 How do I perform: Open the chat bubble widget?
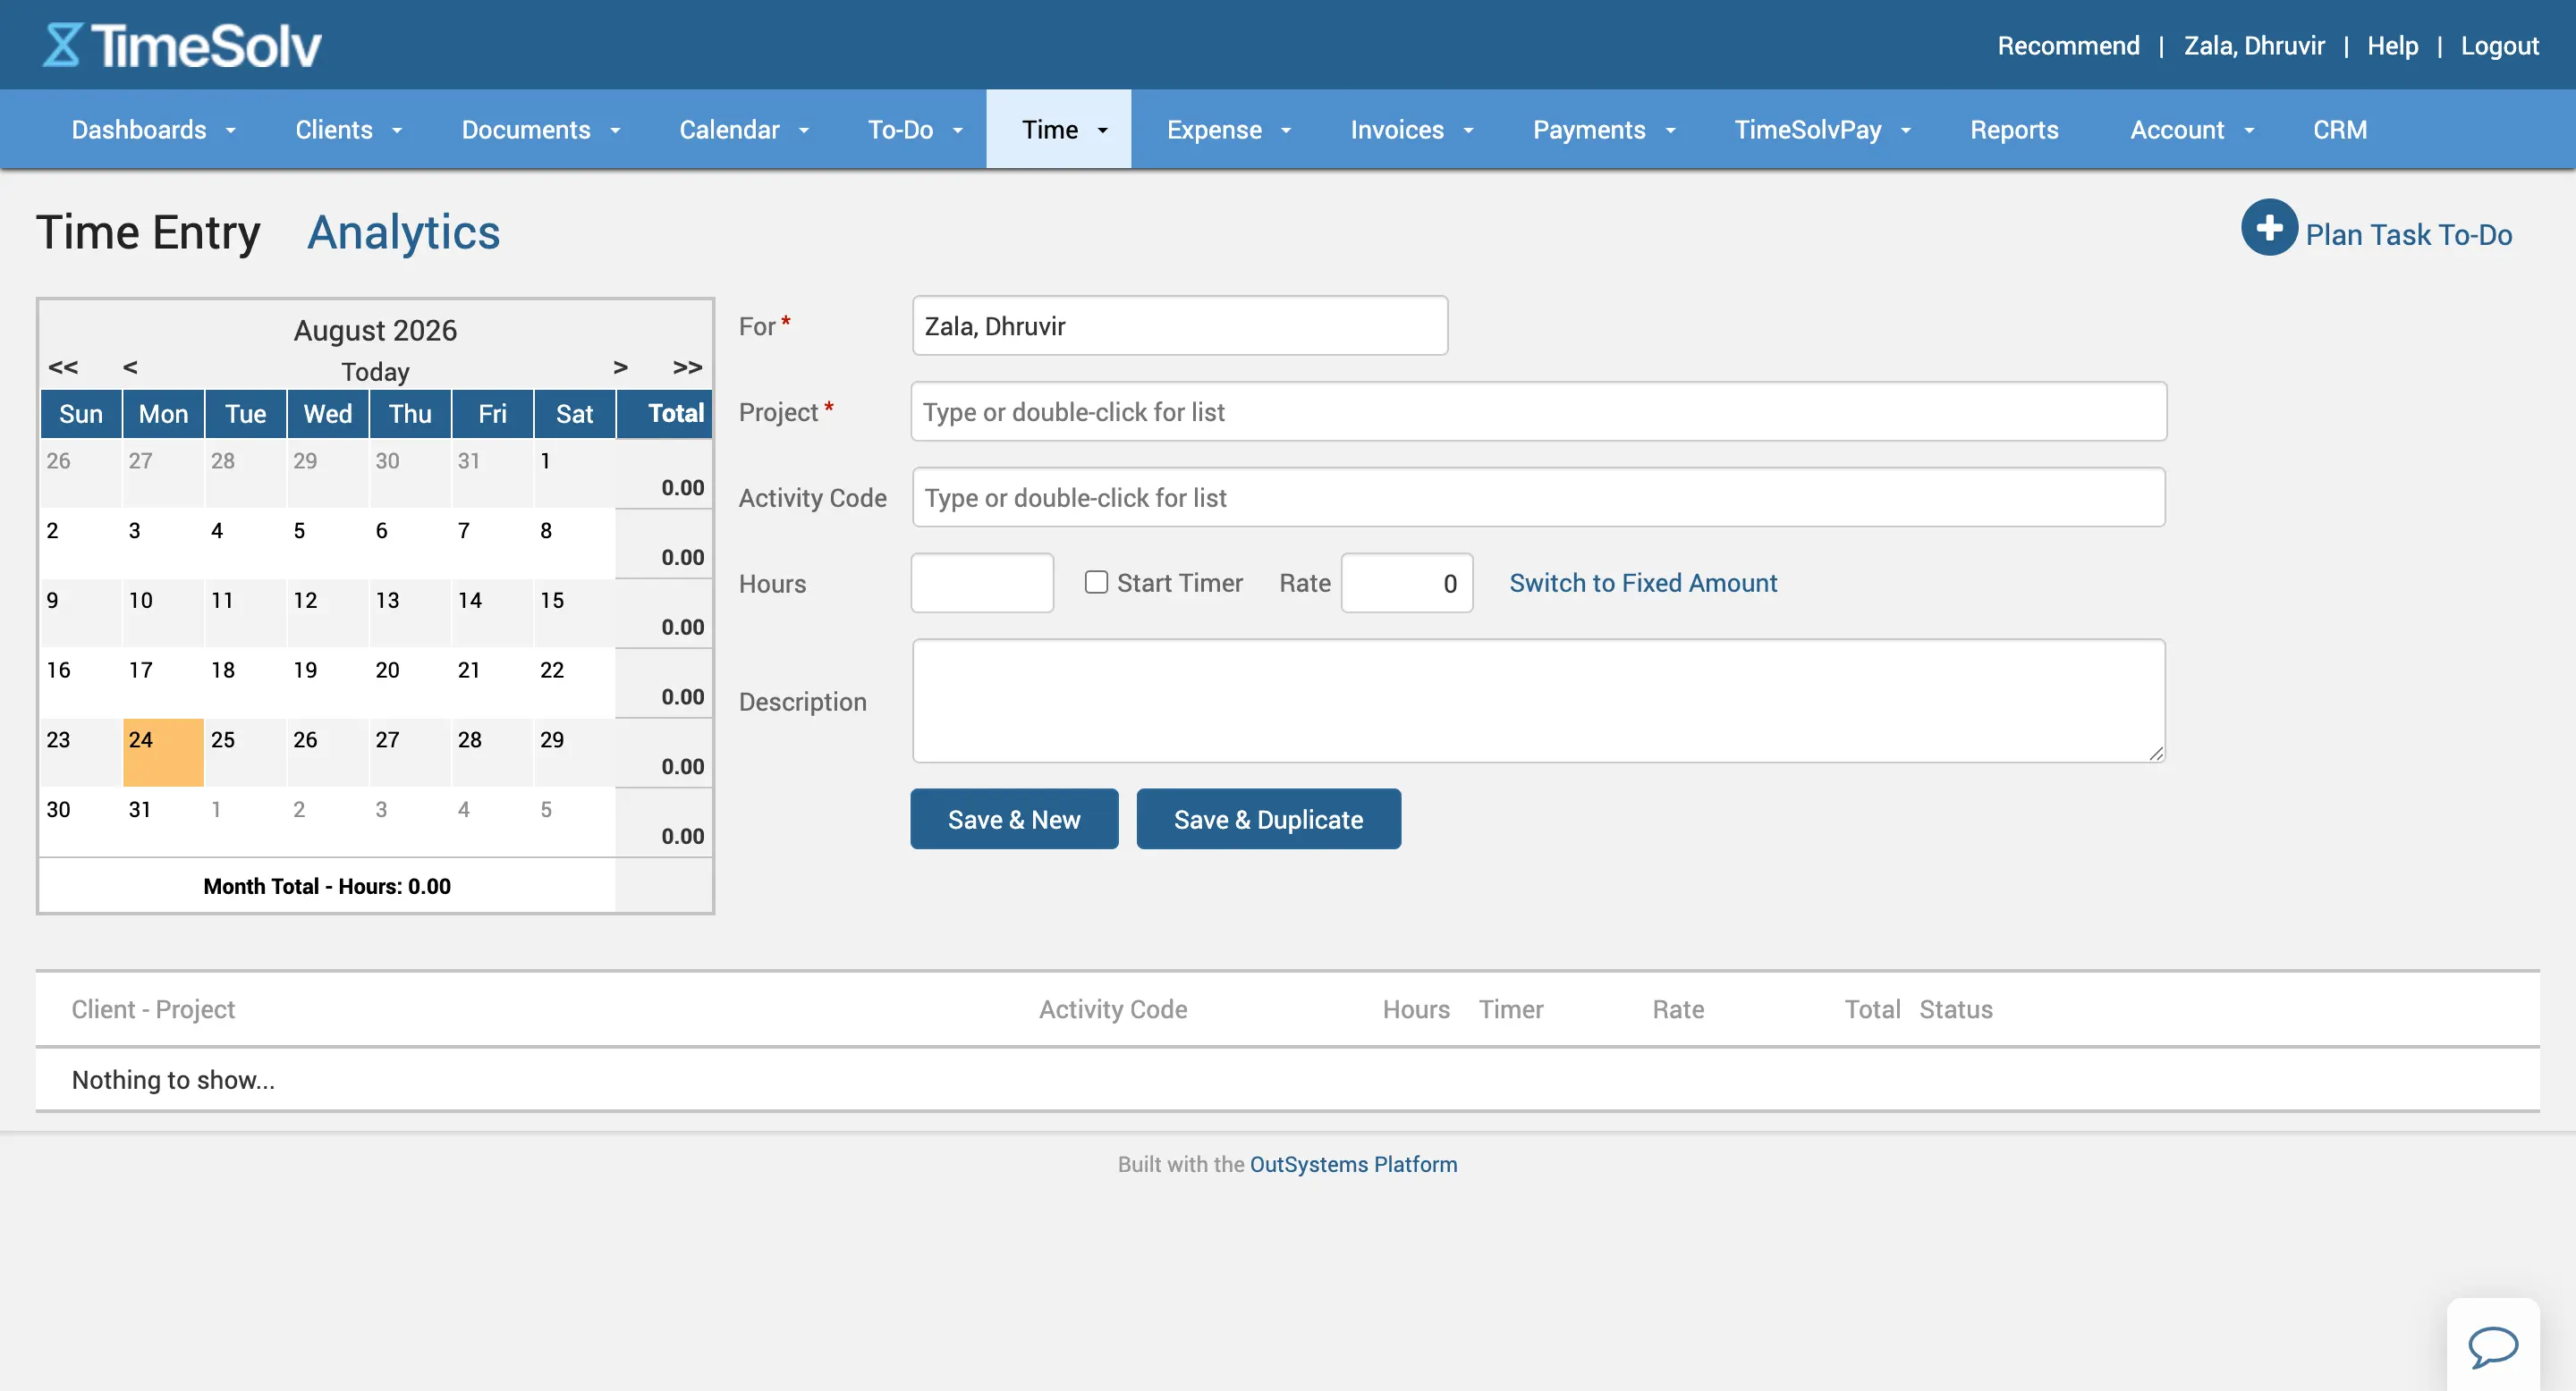pyautogui.click(x=2492, y=1345)
